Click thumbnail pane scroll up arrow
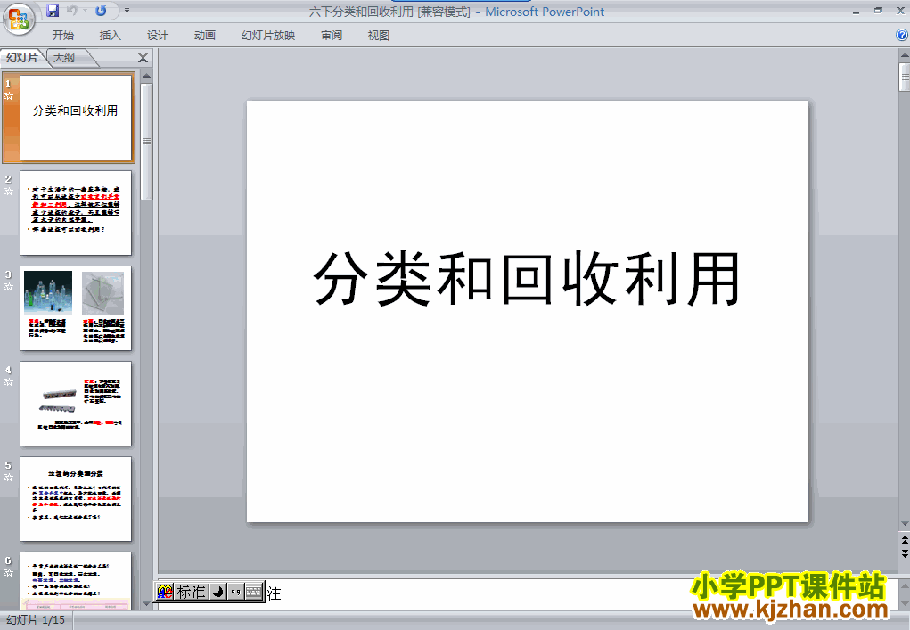The height and width of the screenshot is (630, 910). (146, 76)
